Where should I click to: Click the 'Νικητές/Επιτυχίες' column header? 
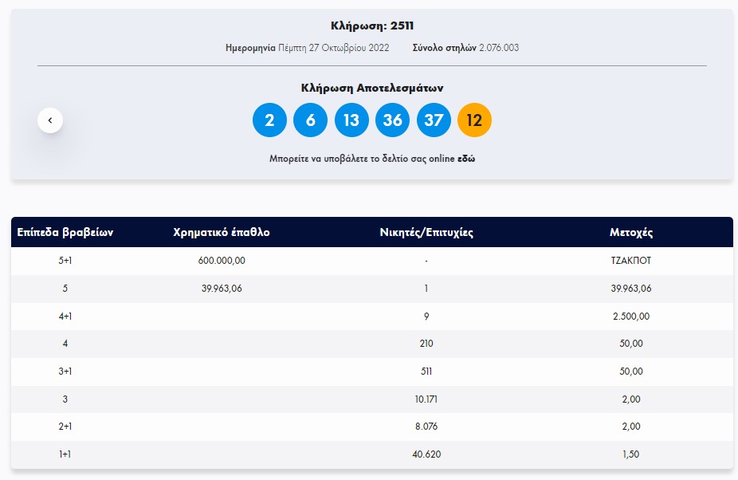point(427,233)
